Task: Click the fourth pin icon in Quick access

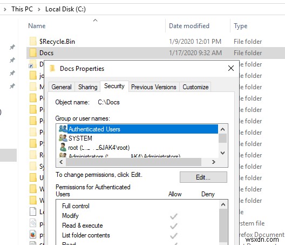Action: (12, 86)
